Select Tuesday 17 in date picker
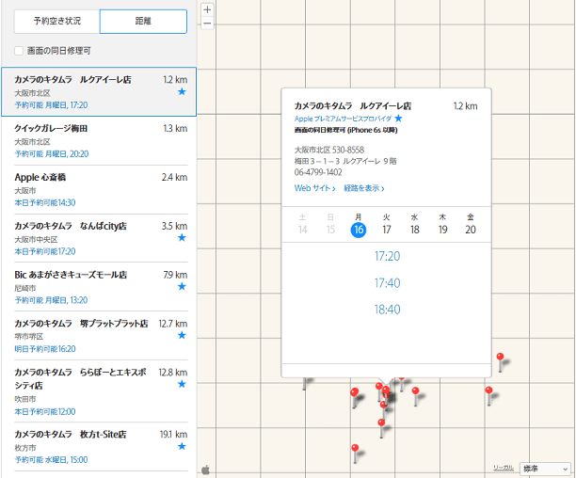Image resolution: width=576 pixels, height=478 pixels. [x=387, y=230]
